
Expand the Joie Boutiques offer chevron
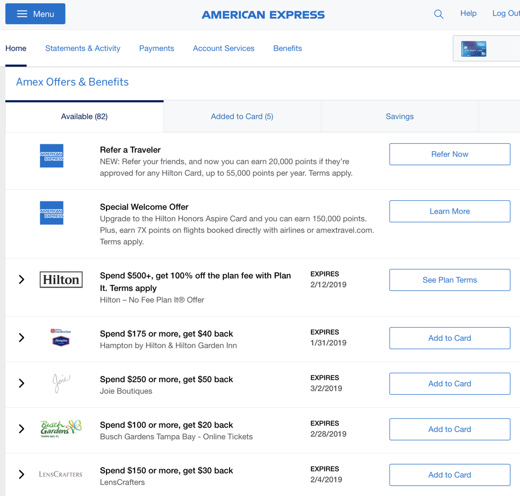point(21,383)
